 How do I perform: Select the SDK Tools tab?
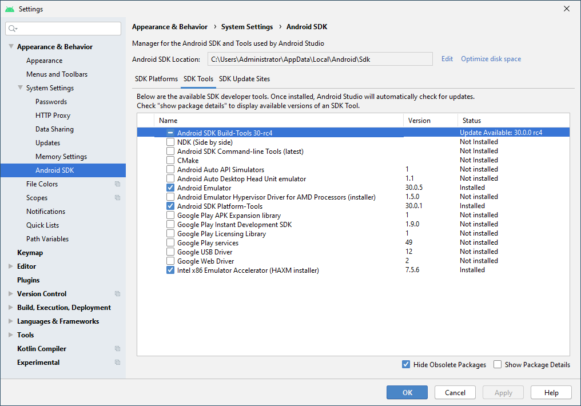click(198, 79)
